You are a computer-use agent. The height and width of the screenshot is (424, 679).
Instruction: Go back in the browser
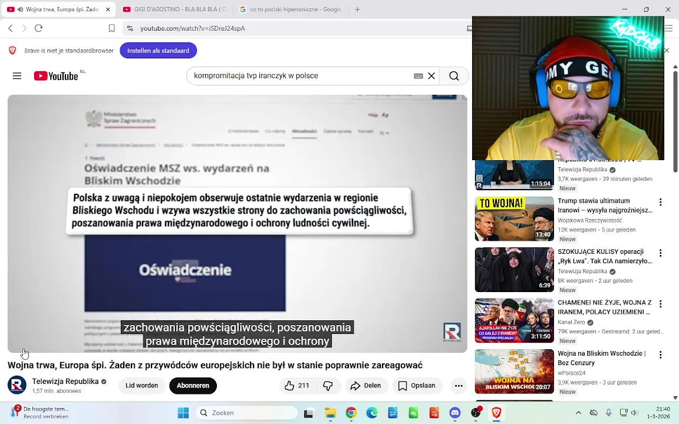11,28
